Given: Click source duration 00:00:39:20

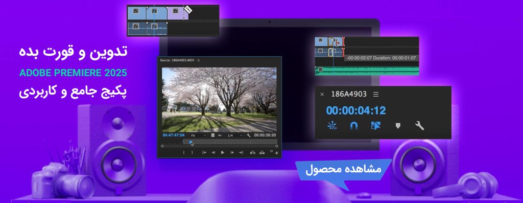Looking at the screenshot, I should click(x=265, y=135).
